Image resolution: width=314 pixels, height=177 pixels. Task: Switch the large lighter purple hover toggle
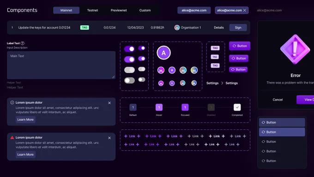[129, 59]
